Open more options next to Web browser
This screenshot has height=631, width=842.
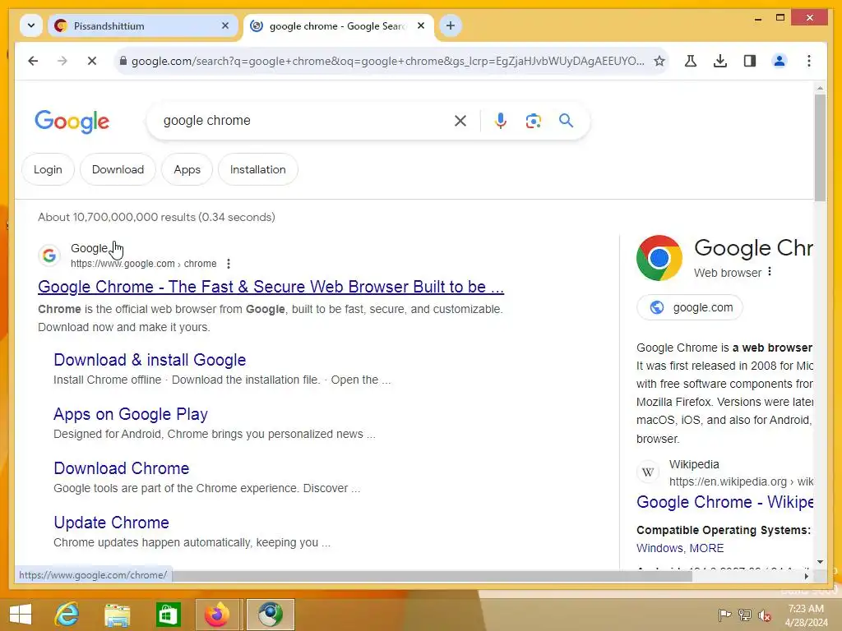point(770,271)
